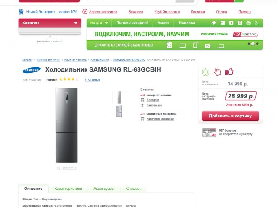Screen dimensions: 277x208
Task: Click the washing machine icon in banner
Action: [x=169, y=45]
